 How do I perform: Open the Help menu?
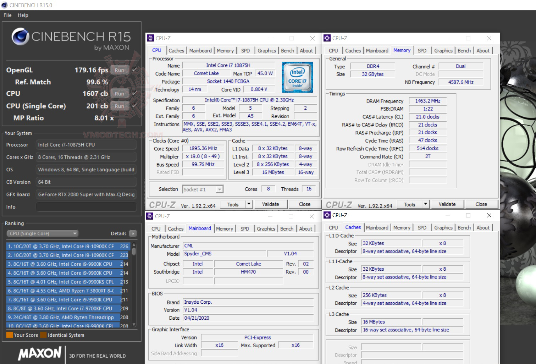point(23,15)
